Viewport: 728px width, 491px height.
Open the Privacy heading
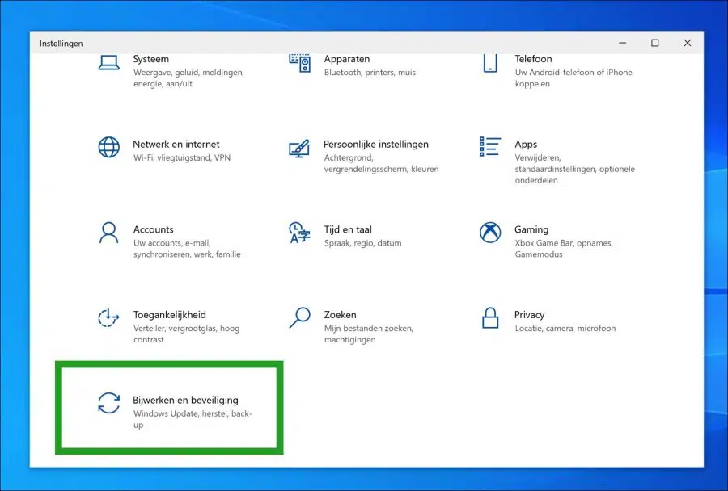point(529,315)
